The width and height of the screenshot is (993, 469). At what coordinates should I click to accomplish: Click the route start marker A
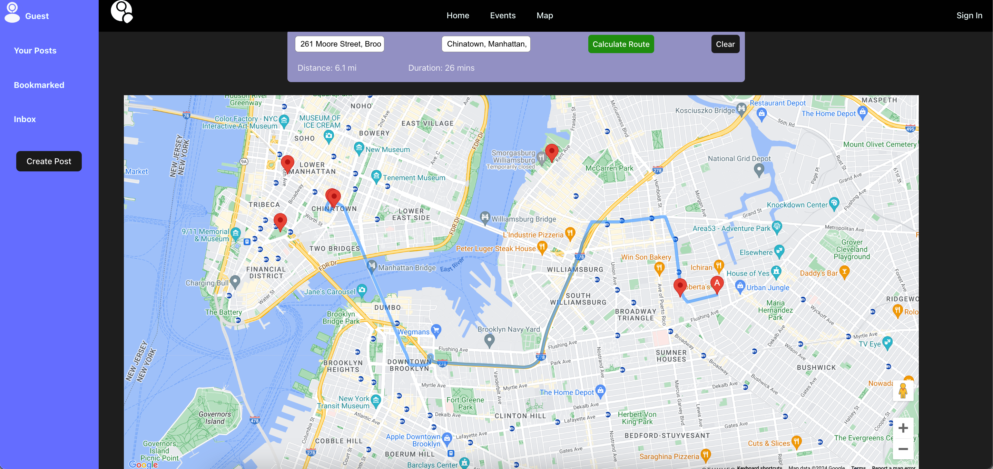point(717,284)
